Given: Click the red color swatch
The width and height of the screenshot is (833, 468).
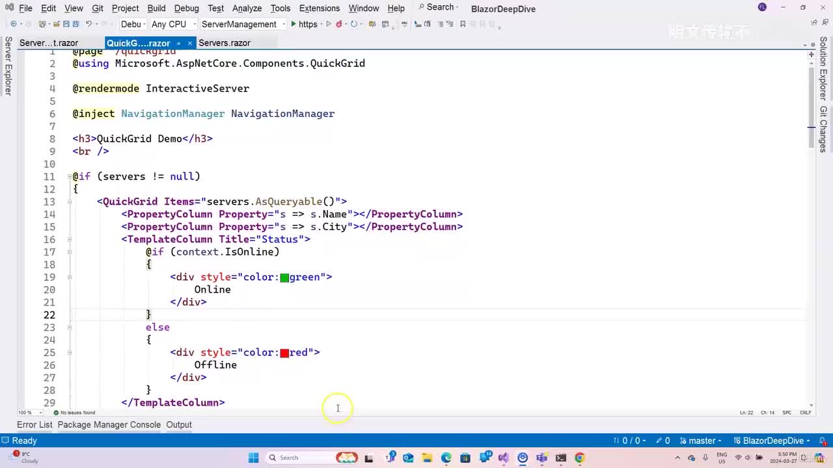Looking at the screenshot, I should [284, 353].
